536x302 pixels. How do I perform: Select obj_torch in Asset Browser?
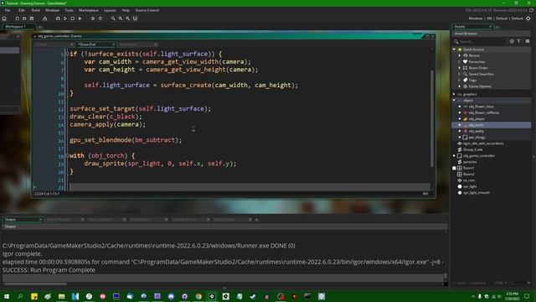tap(492, 125)
